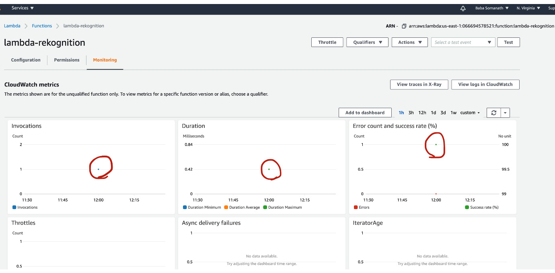The width and height of the screenshot is (555, 273).
Task: Switch to the Configuration tab
Action: [x=26, y=60]
